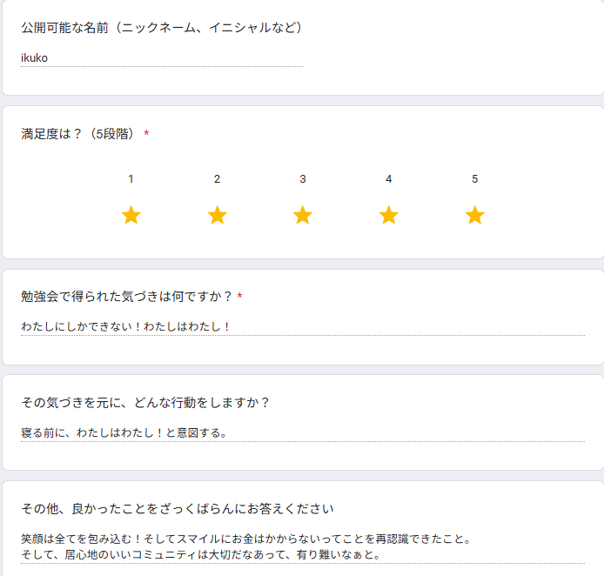Click the 寝る前に answer text field
The width and height of the screenshot is (604, 576).
tap(302, 432)
